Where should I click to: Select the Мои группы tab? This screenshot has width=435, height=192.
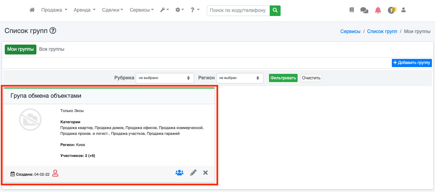pos(20,49)
